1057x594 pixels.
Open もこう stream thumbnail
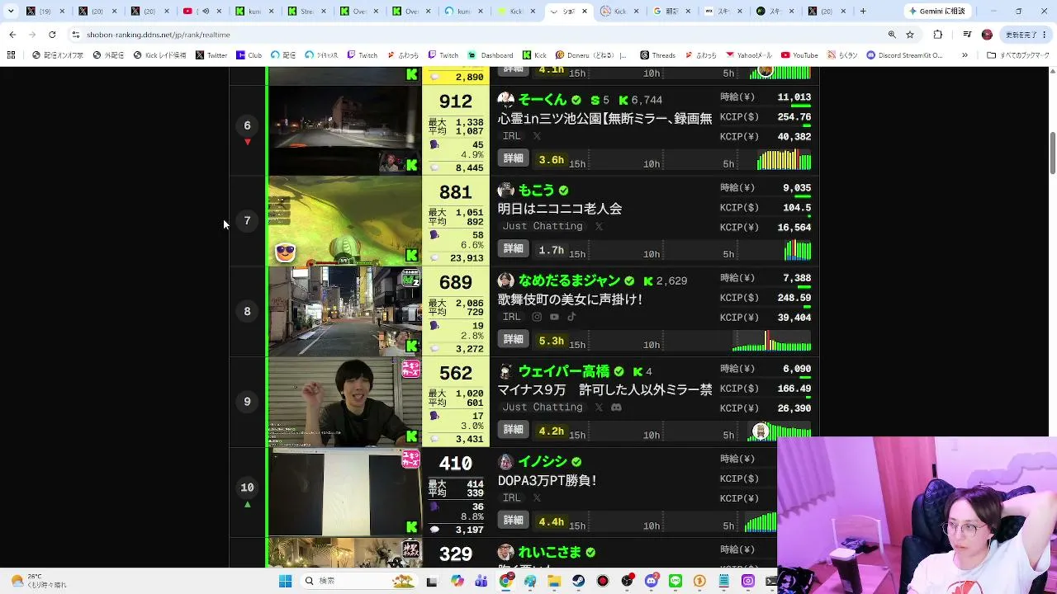click(x=344, y=220)
